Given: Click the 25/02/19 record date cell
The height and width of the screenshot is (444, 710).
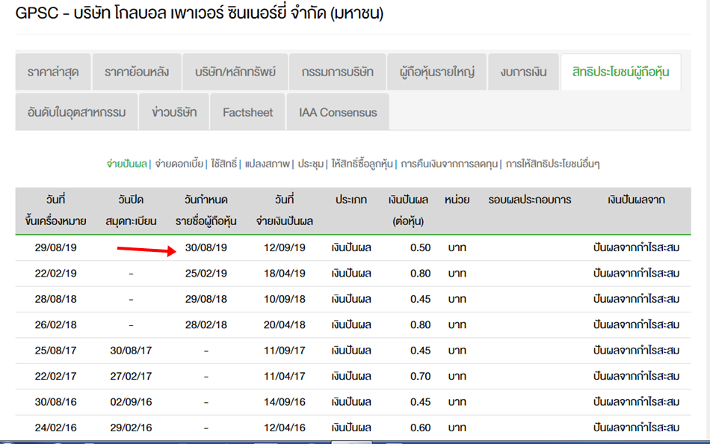Looking at the screenshot, I should coord(206,274).
